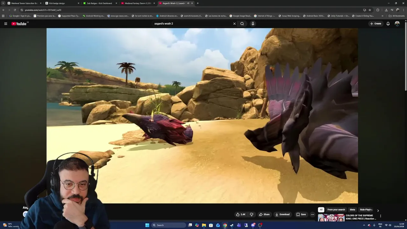Open Microsoft Teams from the taskbar

click(239, 225)
